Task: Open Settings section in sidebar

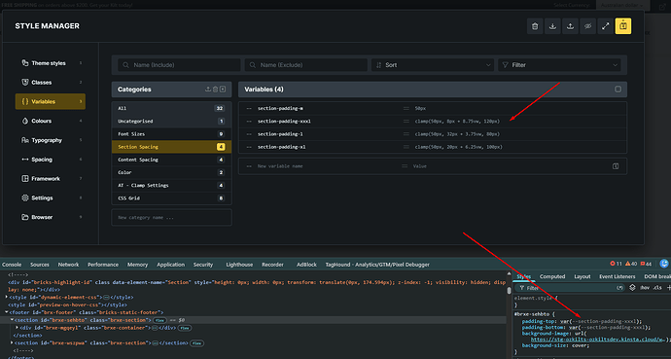Action: coord(51,197)
